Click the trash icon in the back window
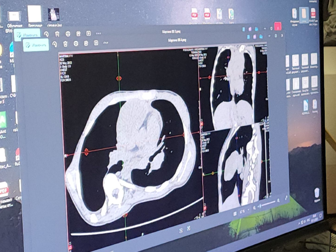 (x=57, y=34)
